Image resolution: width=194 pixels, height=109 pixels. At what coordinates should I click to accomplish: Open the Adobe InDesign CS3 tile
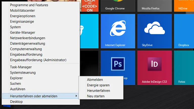coord(155,67)
